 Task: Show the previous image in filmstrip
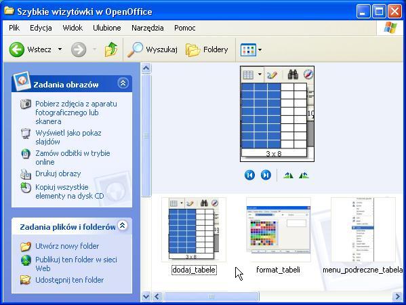249,176
